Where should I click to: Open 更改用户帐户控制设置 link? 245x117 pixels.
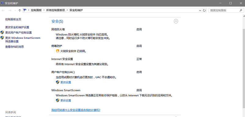tap(18, 33)
